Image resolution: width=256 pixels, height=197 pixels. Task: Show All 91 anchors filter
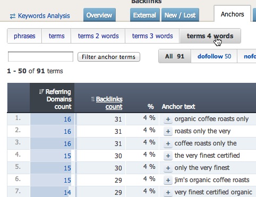[175, 56]
